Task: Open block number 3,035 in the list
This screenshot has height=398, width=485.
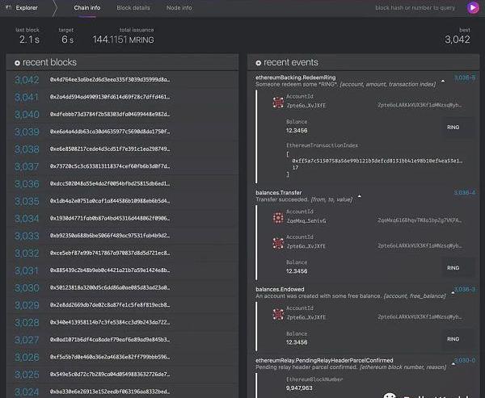Action: [26, 201]
